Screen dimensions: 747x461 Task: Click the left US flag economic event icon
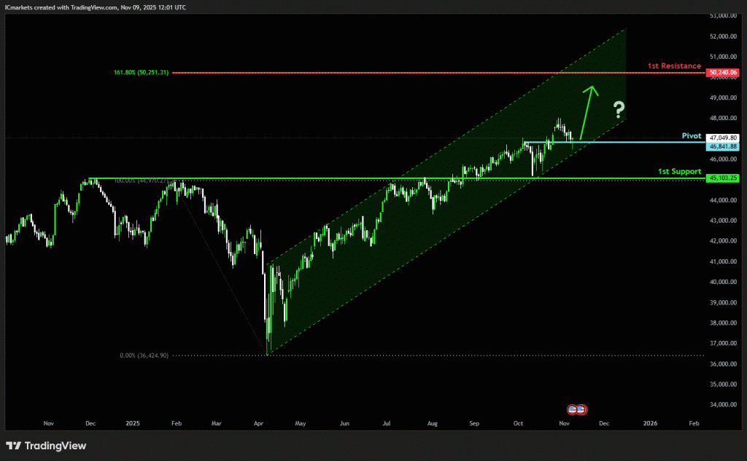pos(573,409)
